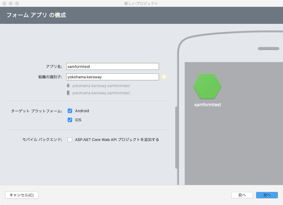Uncheck the Android target platform checkbox
Viewport: 283px width, 205px height.
70,111
